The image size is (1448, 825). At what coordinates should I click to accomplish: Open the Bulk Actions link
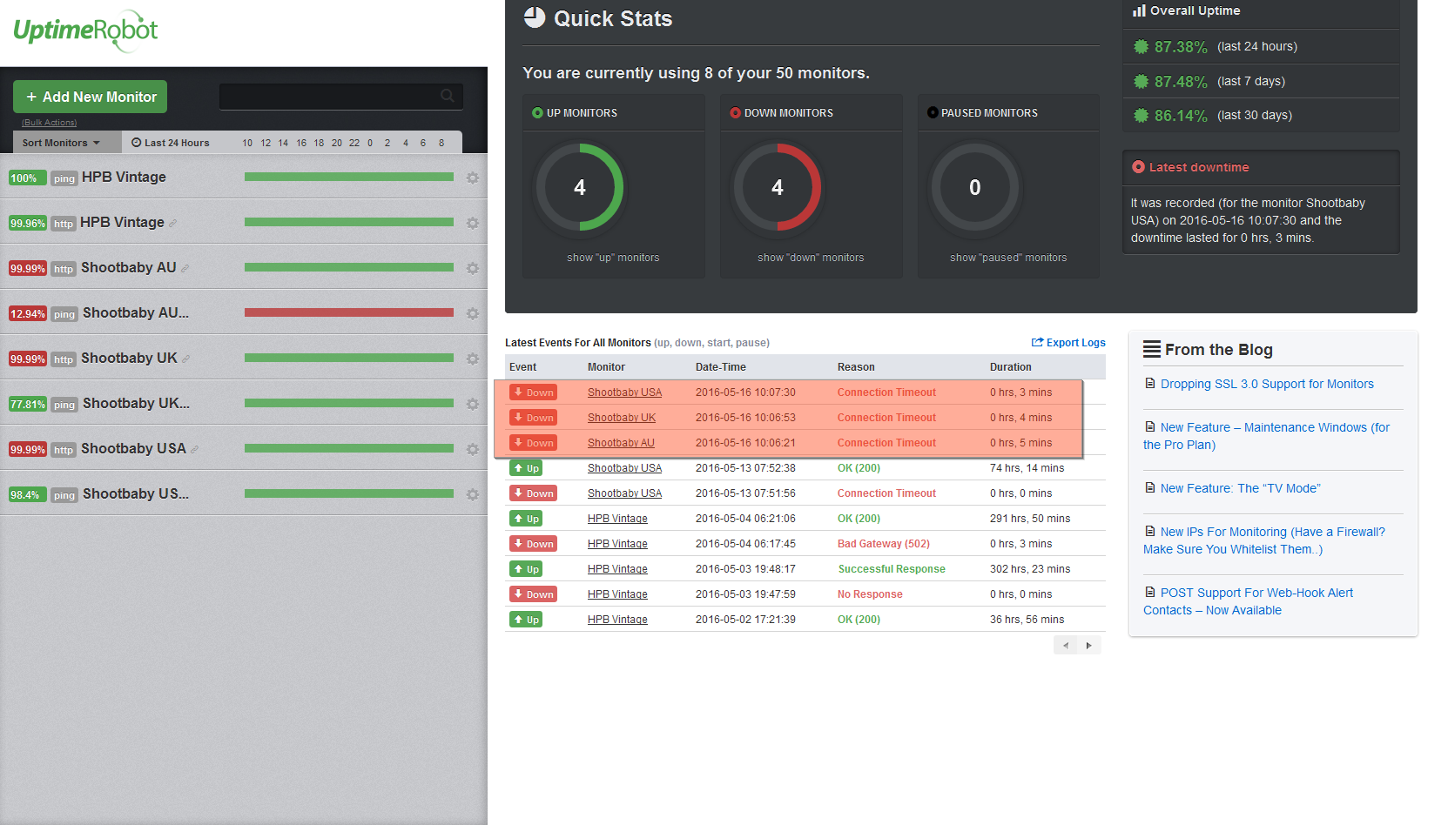50,123
